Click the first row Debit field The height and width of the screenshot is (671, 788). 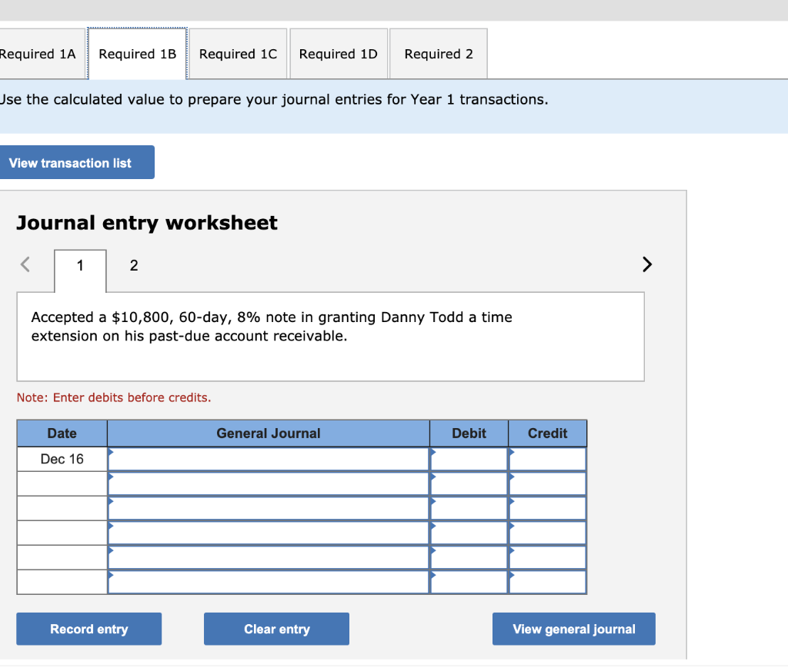pyautogui.click(x=468, y=459)
